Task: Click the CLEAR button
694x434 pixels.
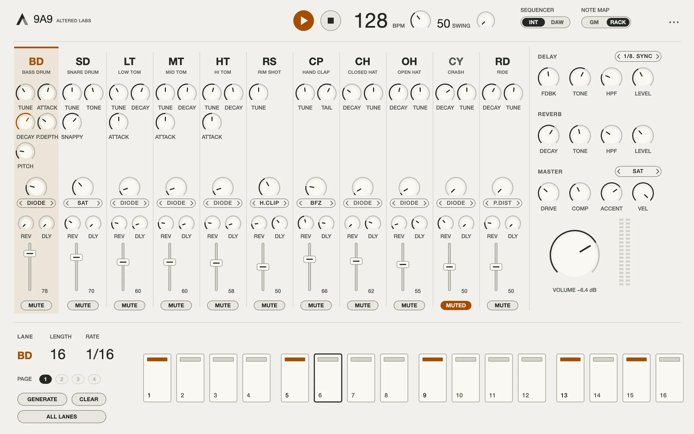Action: click(89, 399)
